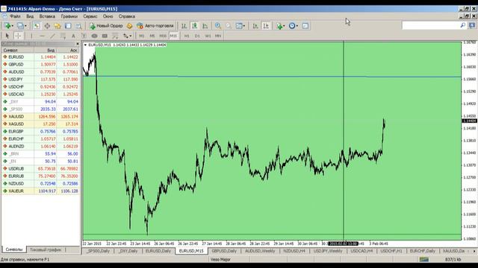Screen dimensions: 478x268
Task: Select the rectangle drawing tool
Action: tap(105, 36)
